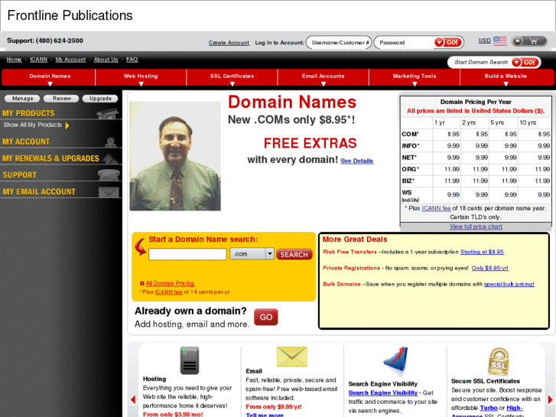Click Show All My Products
The height and width of the screenshot is (417, 556).
pyautogui.click(x=33, y=125)
